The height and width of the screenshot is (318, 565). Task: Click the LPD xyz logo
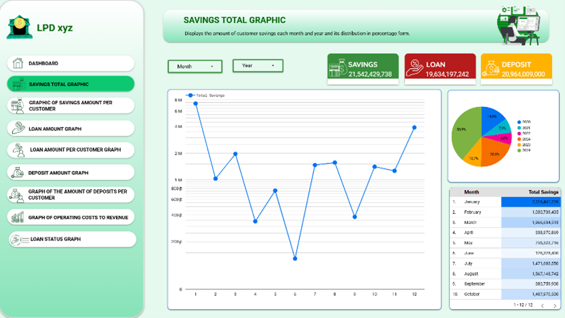(x=20, y=27)
